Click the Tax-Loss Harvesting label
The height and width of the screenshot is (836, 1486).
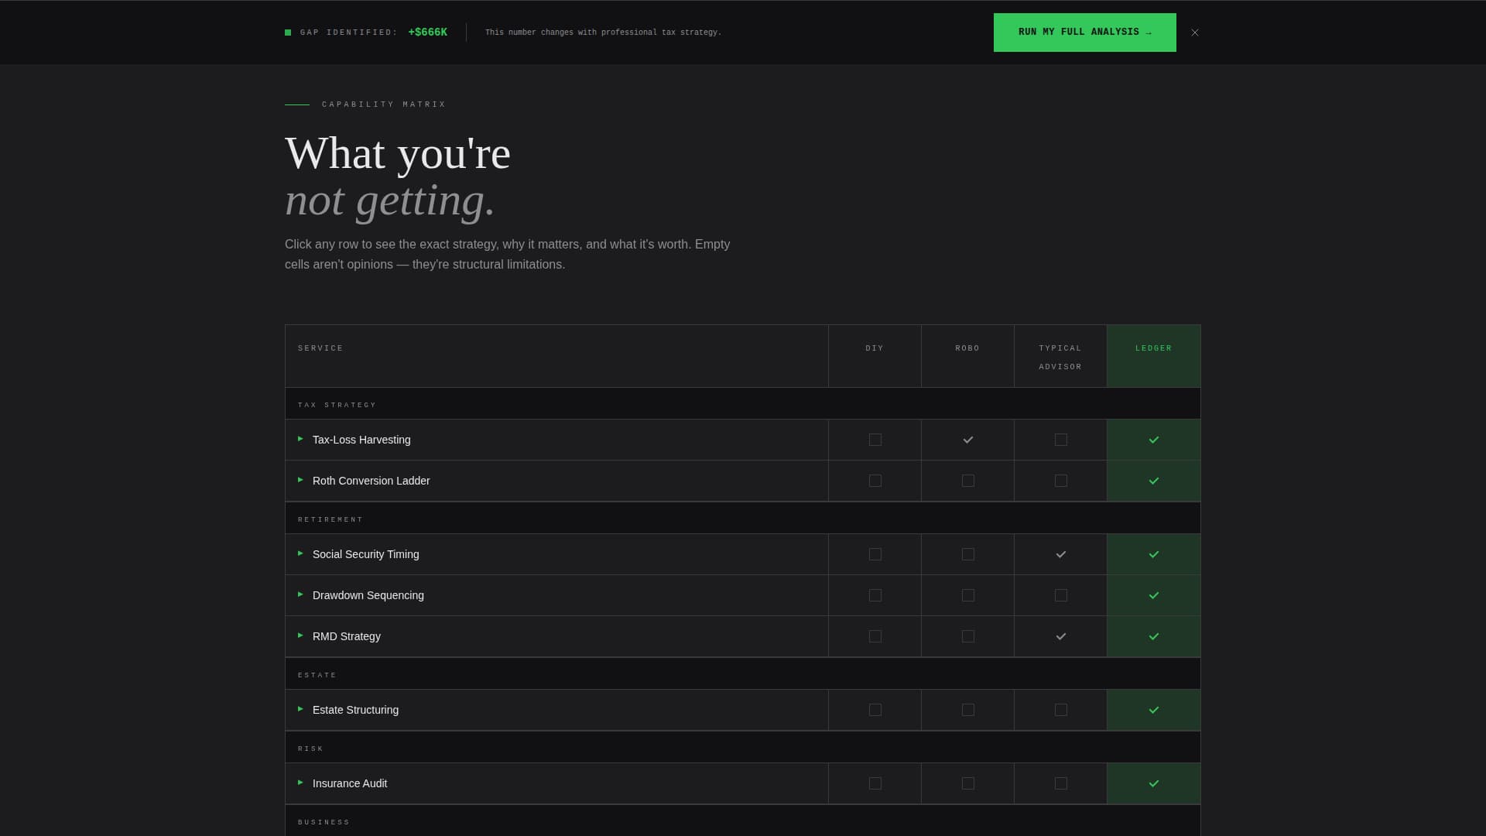pos(361,440)
